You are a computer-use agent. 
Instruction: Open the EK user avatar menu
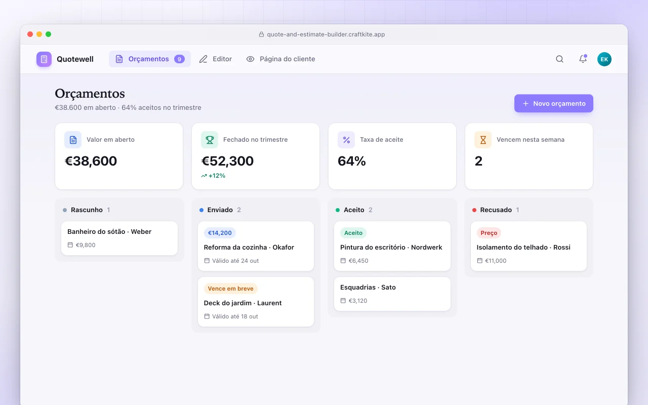point(604,59)
